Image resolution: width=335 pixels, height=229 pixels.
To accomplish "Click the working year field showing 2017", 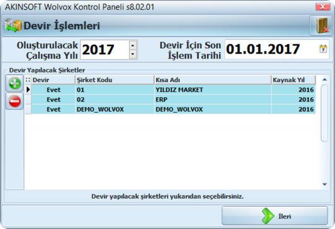I will pos(105,50).
